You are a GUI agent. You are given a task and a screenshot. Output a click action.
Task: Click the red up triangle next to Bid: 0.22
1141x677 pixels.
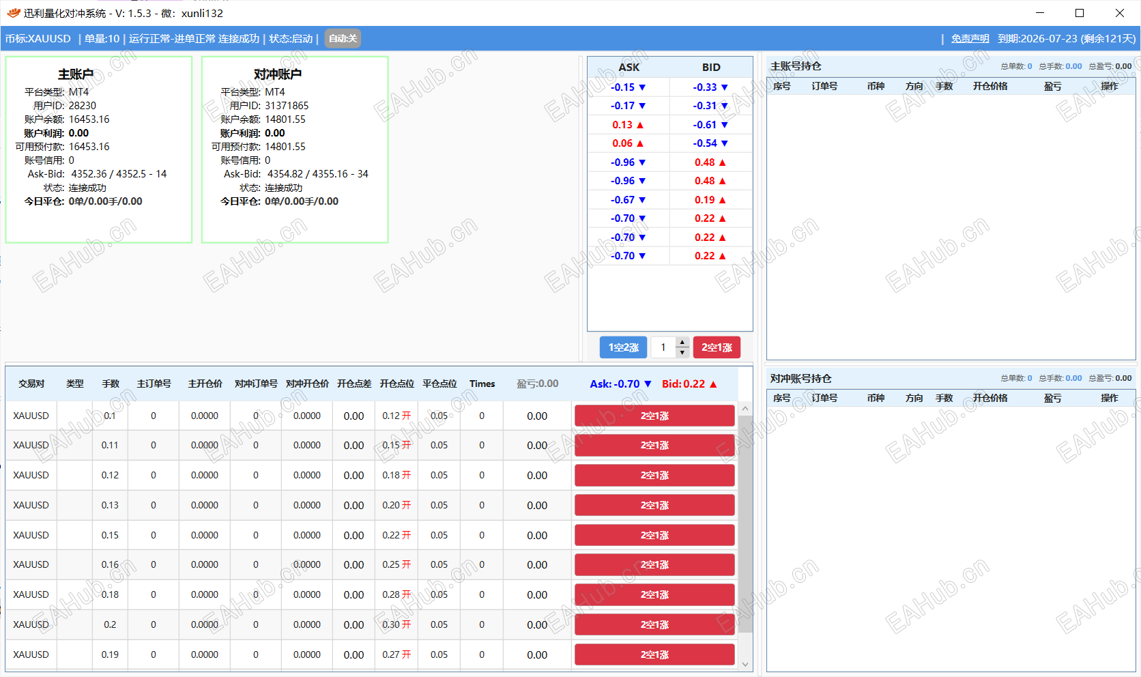coord(713,384)
